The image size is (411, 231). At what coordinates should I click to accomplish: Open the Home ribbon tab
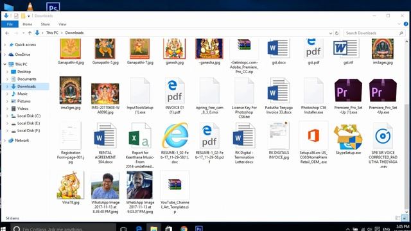[27, 24]
